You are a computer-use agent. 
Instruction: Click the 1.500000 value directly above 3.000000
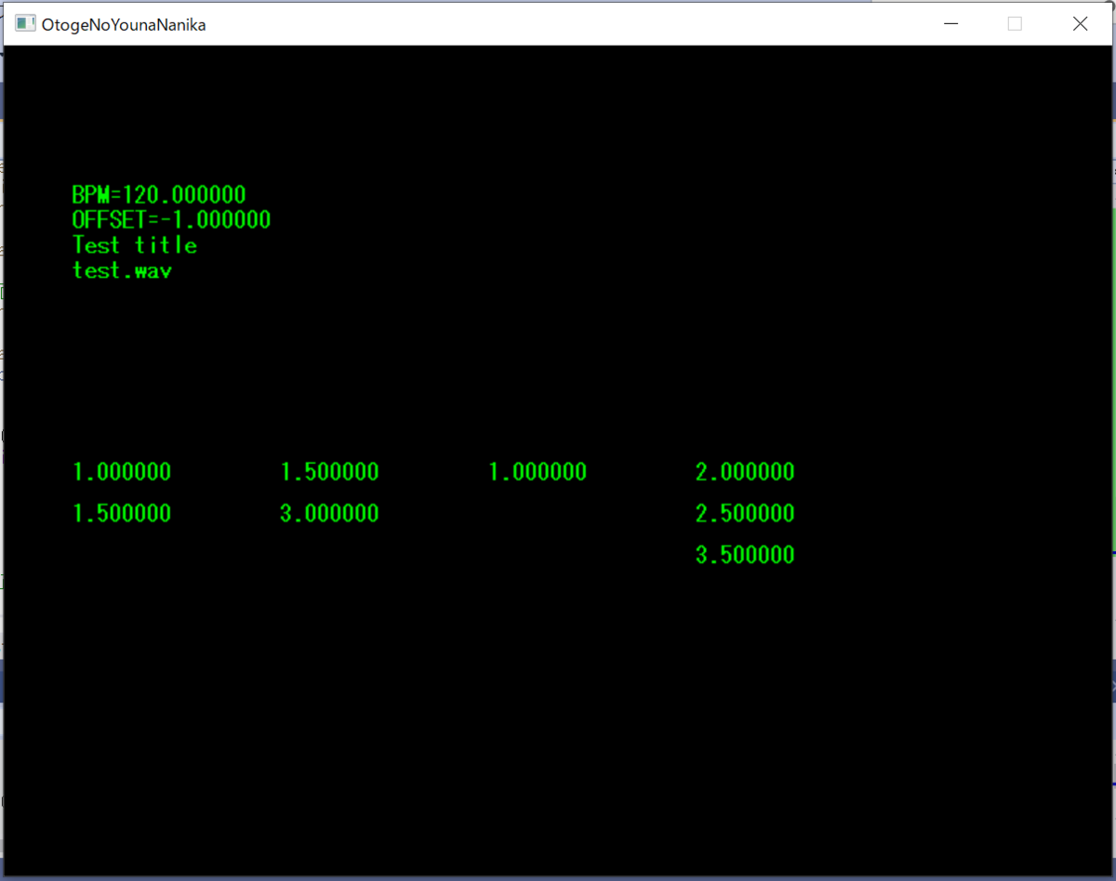[329, 472]
